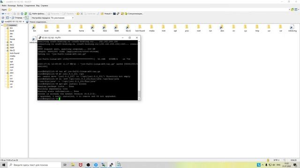Open the Windows Start menu
This screenshot has width=300, height=168.
4,165
